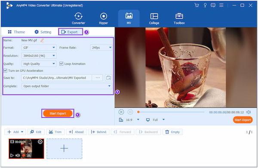Edit the file name pencil icon
The height and width of the screenshot is (168, 258).
pos(42,40)
